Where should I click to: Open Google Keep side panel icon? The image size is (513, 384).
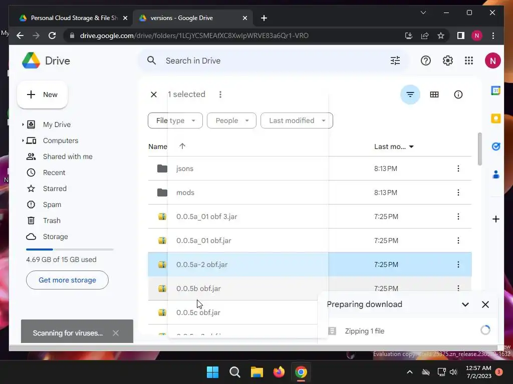point(495,118)
